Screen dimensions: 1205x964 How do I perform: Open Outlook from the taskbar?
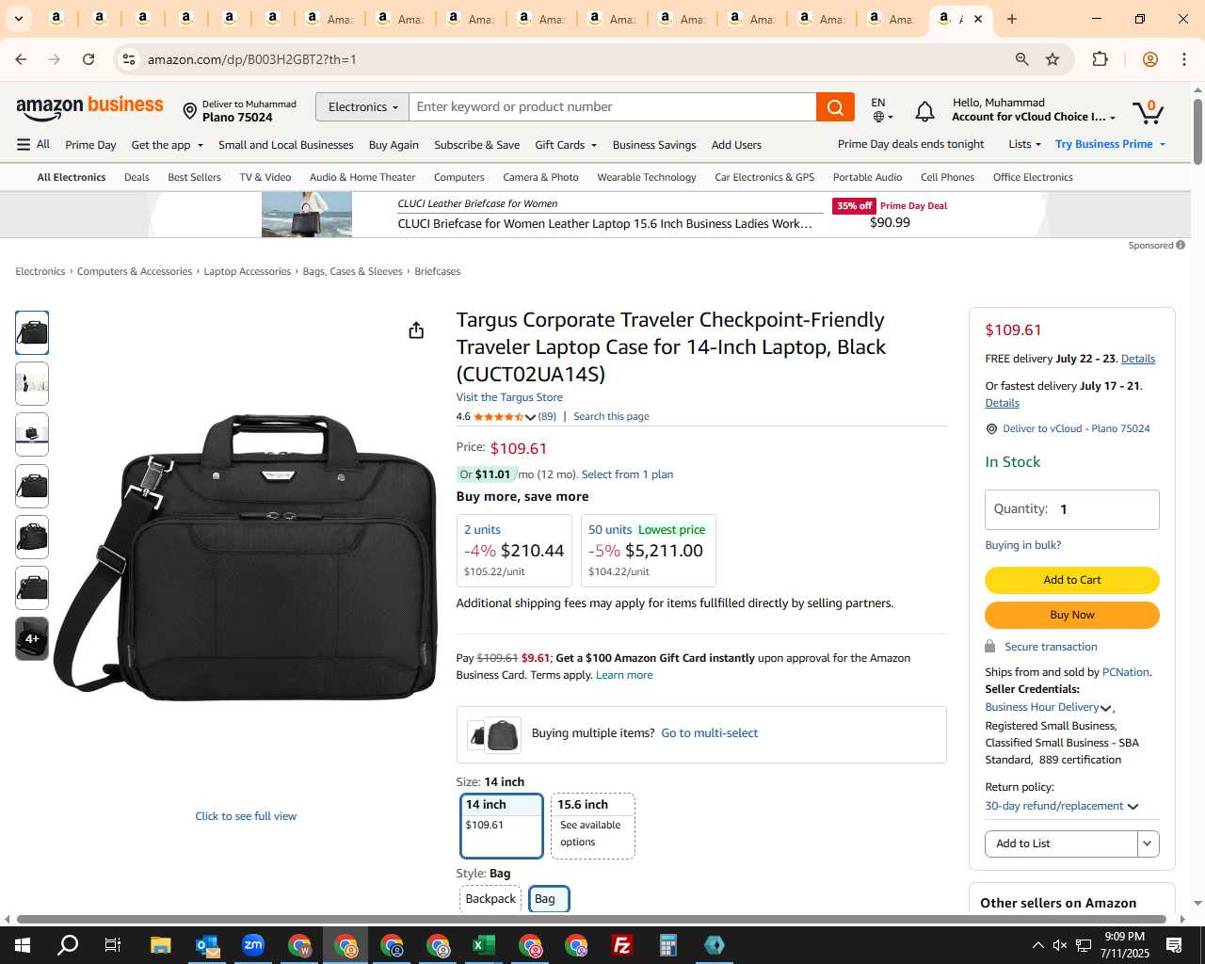coord(207,945)
